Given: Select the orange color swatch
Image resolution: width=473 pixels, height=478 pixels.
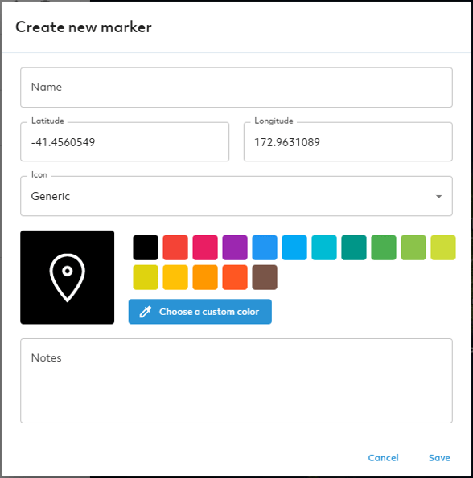Looking at the screenshot, I should [x=205, y=277].
